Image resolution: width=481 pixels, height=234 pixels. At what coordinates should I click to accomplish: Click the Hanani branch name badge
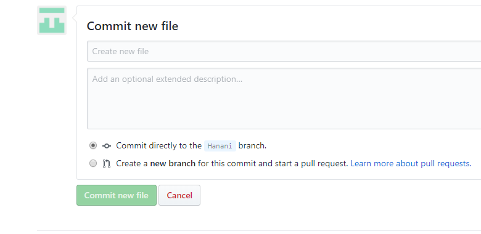[220, 146]
